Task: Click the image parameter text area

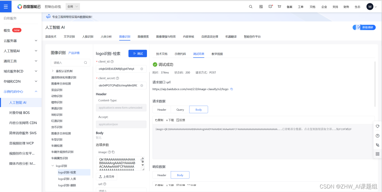Action: point(120,164)
